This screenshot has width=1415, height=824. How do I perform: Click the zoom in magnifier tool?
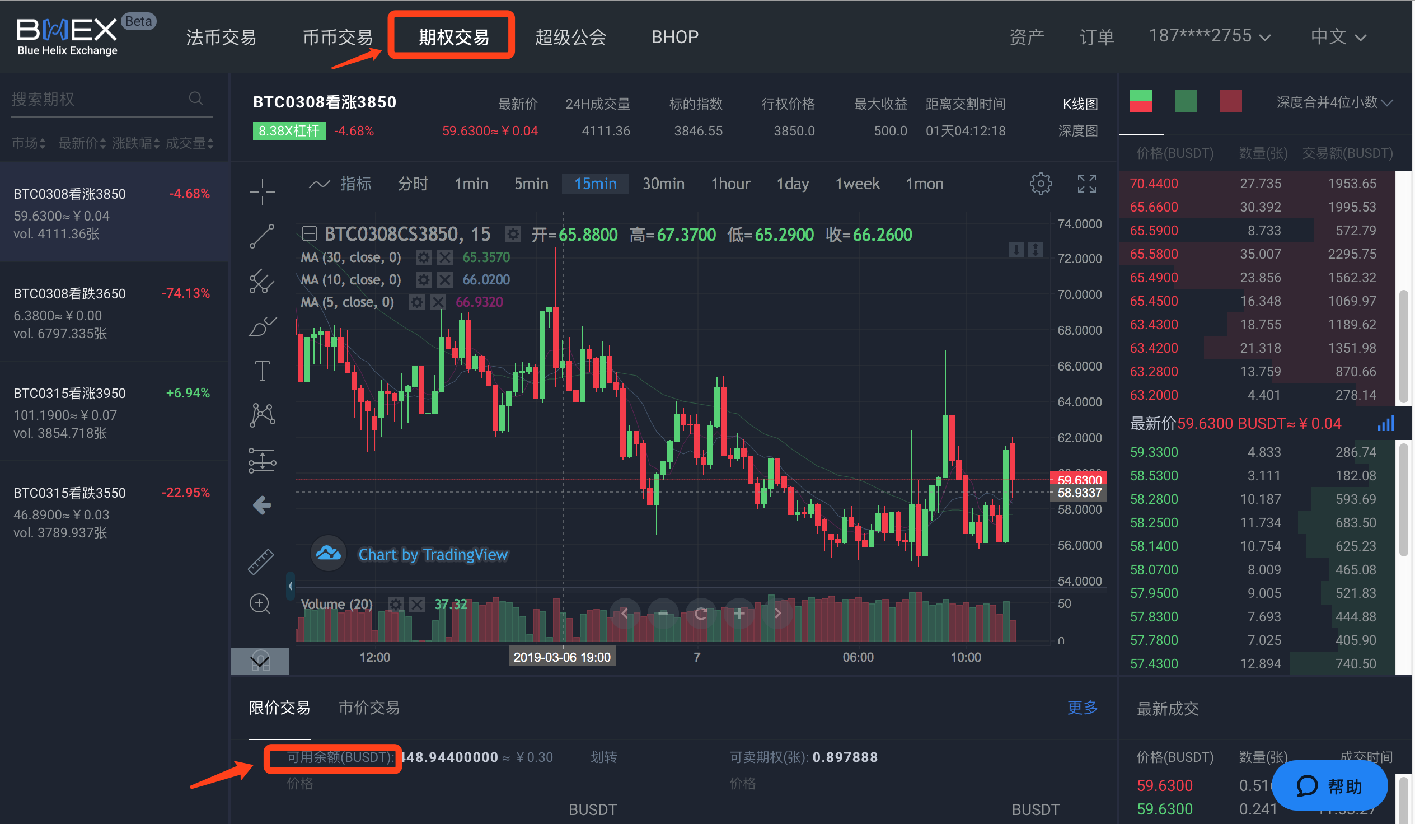(259, 604)
